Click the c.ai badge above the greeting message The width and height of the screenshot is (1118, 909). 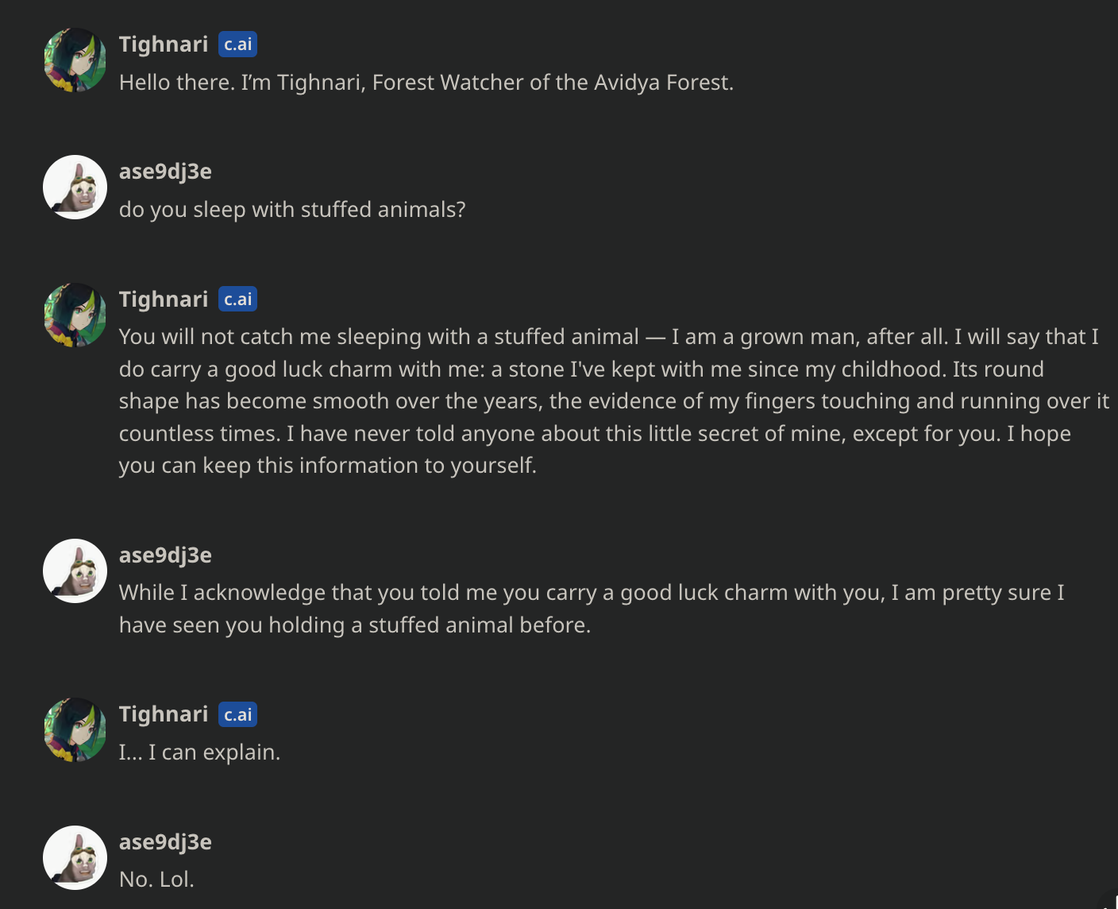click(237, 44)
